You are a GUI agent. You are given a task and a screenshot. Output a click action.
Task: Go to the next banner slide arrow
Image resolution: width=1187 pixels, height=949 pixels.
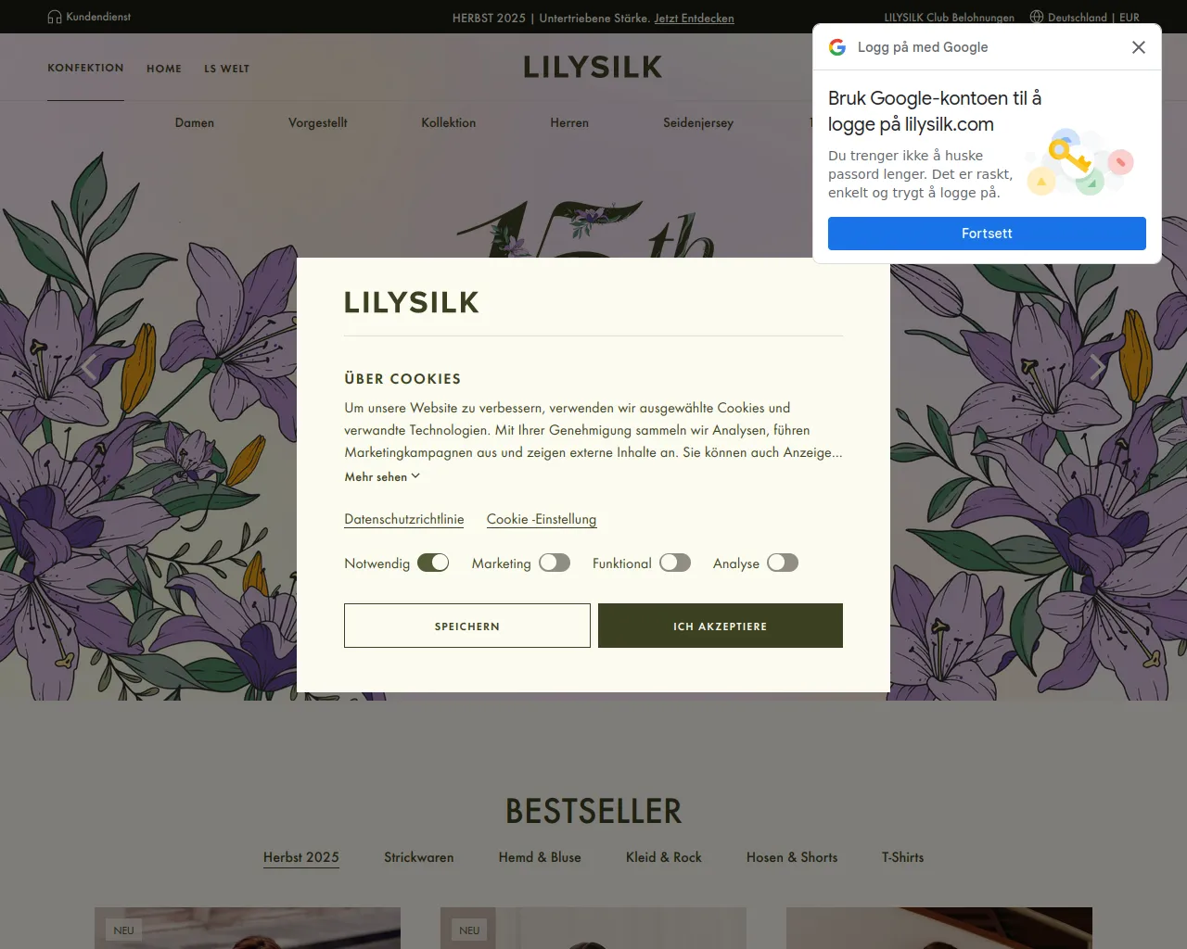(x=1098, y=367)
